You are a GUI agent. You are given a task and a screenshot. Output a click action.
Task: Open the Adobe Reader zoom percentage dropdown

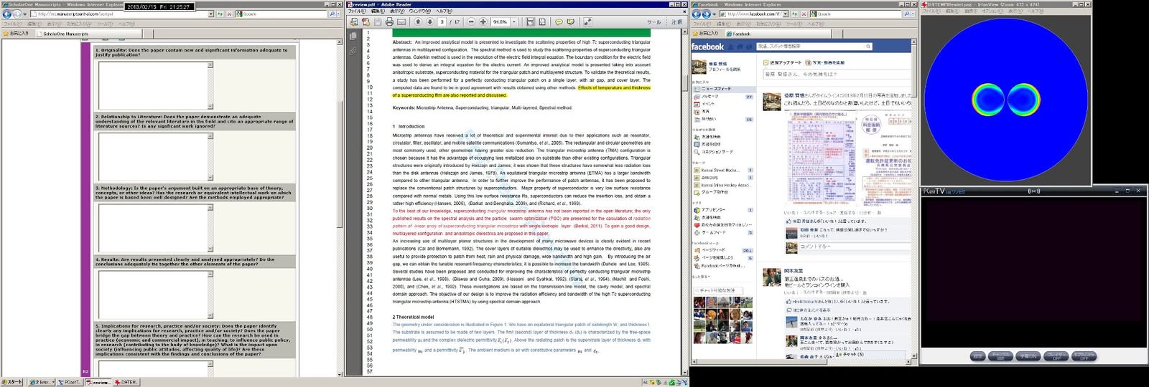click(x=513, y=22)
